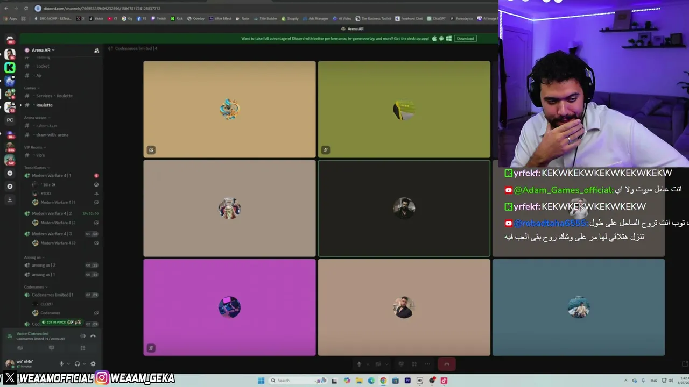Open Copilot from taskbar
This screenshot has width=689, height=387.
point(347,381)
